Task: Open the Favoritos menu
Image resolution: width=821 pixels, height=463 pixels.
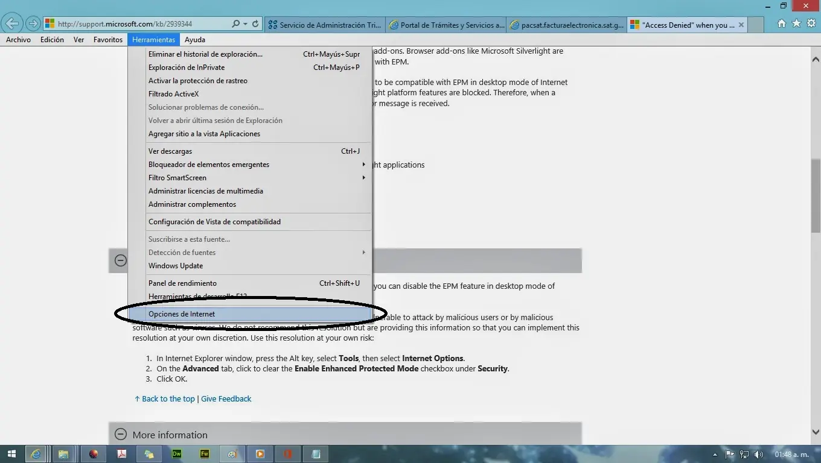Action: pos(108,40)
